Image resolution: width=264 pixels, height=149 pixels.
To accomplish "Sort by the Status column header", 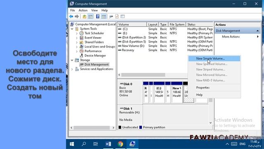I will click(200, 24).
